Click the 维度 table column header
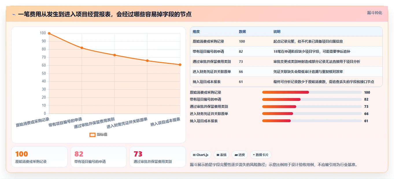394x179 pixels. point(196,32)
